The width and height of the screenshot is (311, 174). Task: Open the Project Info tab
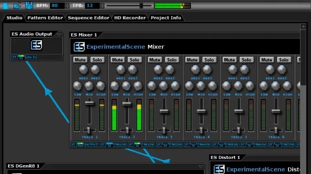point(166,18)
